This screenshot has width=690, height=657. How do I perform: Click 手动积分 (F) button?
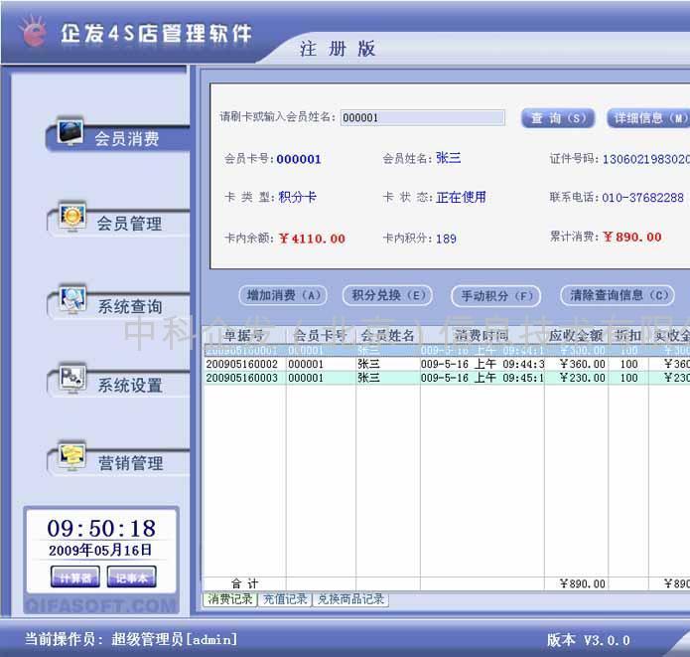pyautogui.click(x=496, y=295)
